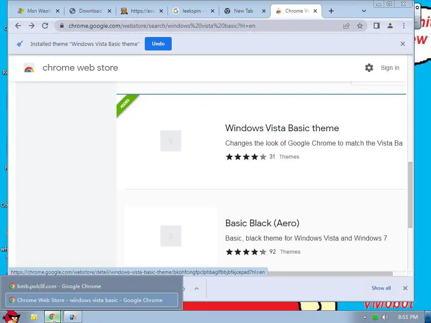This screenshot has width=431, height=323.
Task: Expand the tab search chevron
Action: [x=364, y=11]
